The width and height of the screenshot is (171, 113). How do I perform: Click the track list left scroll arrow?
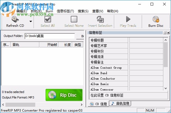3,105
